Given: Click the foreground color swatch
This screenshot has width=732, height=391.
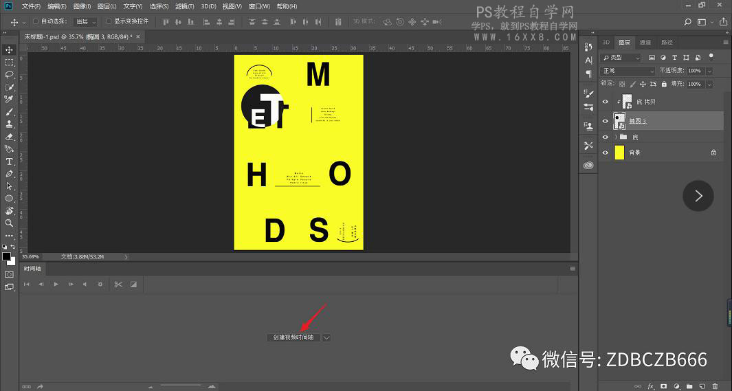Looking at the screenshot, I should 6,256.
